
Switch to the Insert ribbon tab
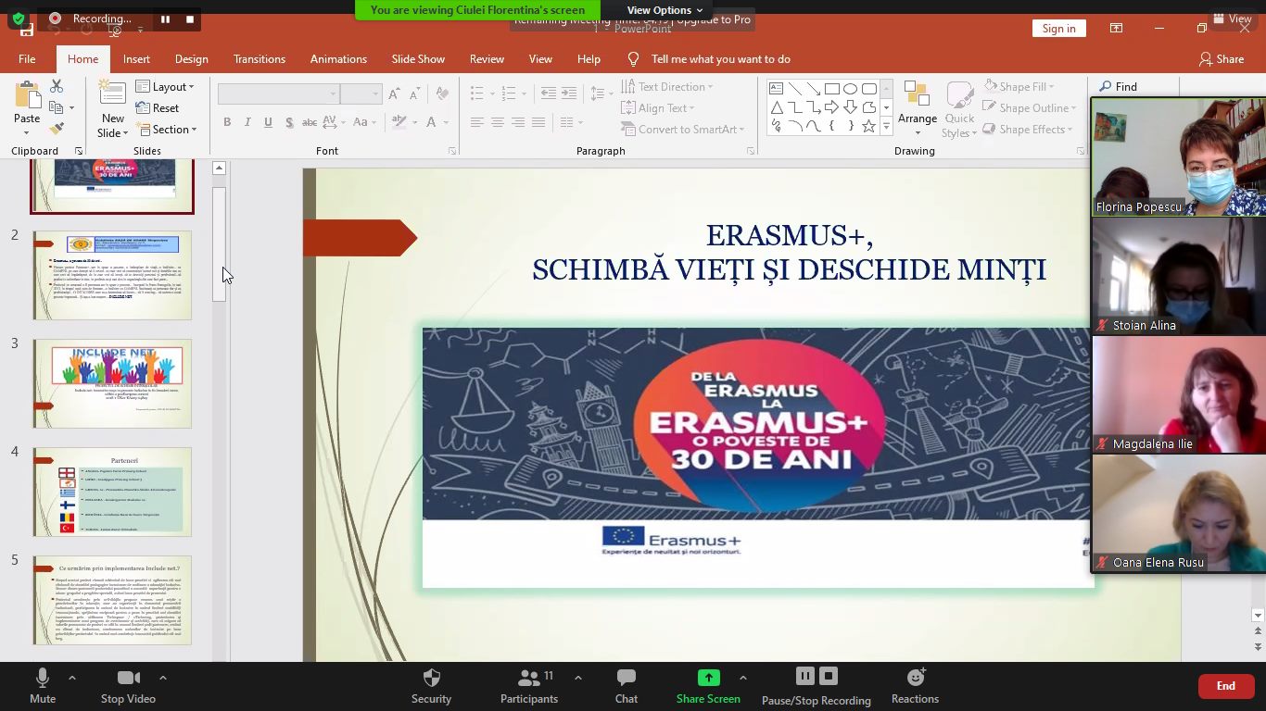click(136, 59)
